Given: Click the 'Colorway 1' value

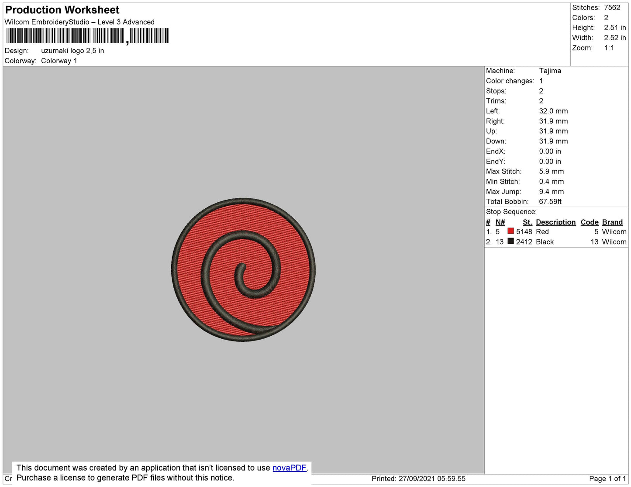Looking at the screenshot, I should (59, 61).
